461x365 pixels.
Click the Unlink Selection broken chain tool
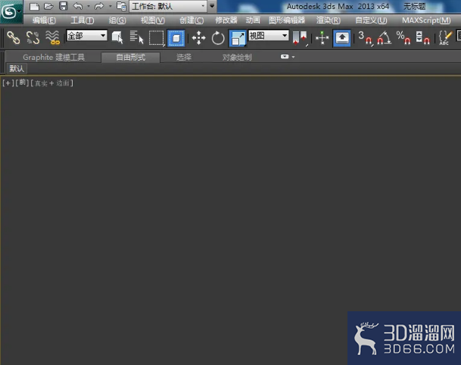click(33, 38)
